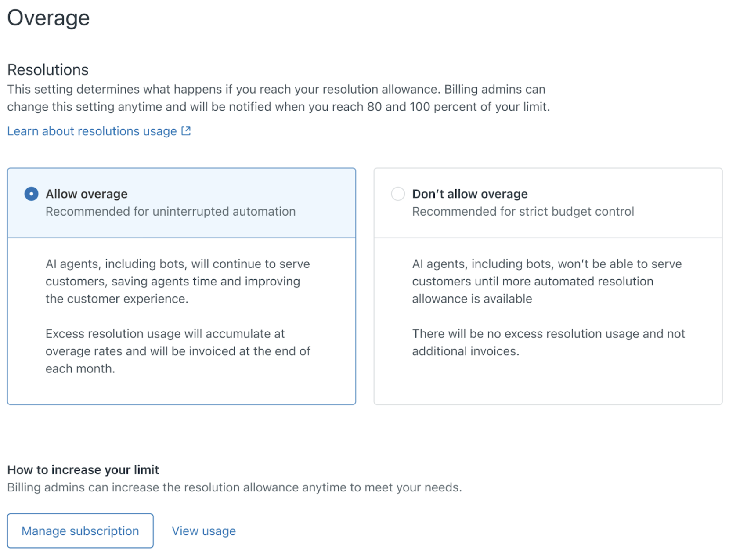Viewport: 729px width, 556px height.
Task: Click the 'Excess resolution usage will accumulate' paragraph
Action: click(178, 351)
